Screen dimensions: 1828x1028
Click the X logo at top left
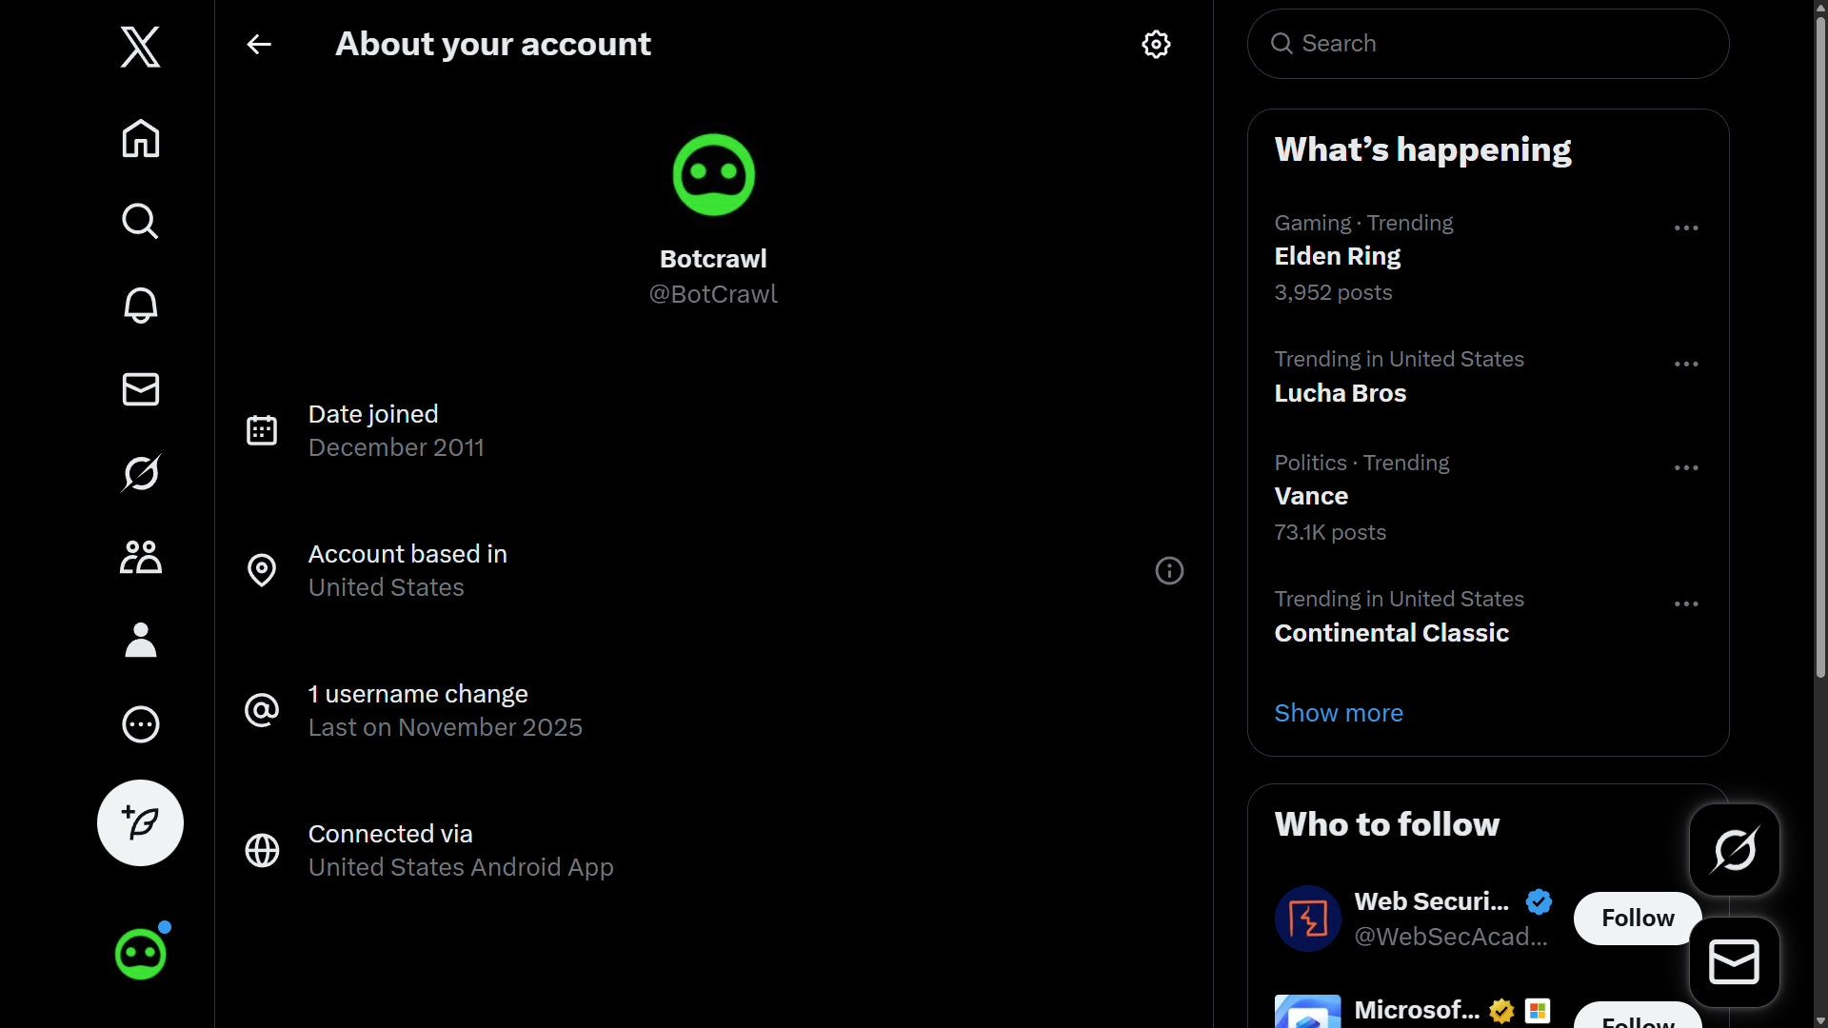139,46
